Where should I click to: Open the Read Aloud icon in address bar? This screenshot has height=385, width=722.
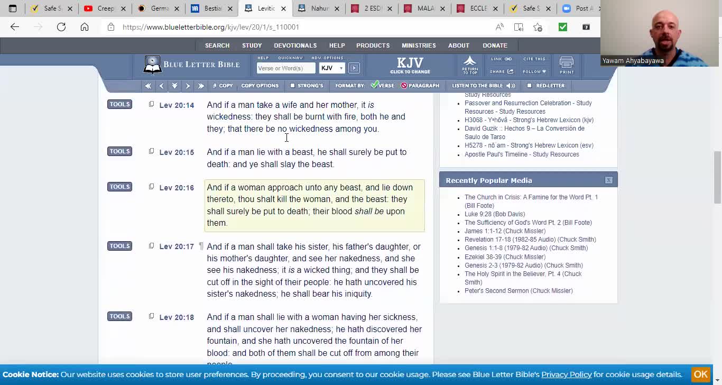[499, 27]
